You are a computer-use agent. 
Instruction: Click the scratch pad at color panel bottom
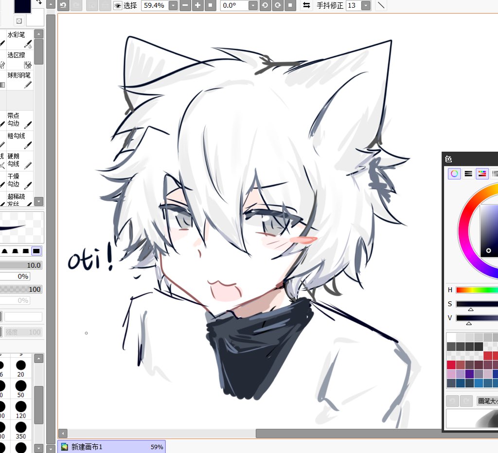472,418
